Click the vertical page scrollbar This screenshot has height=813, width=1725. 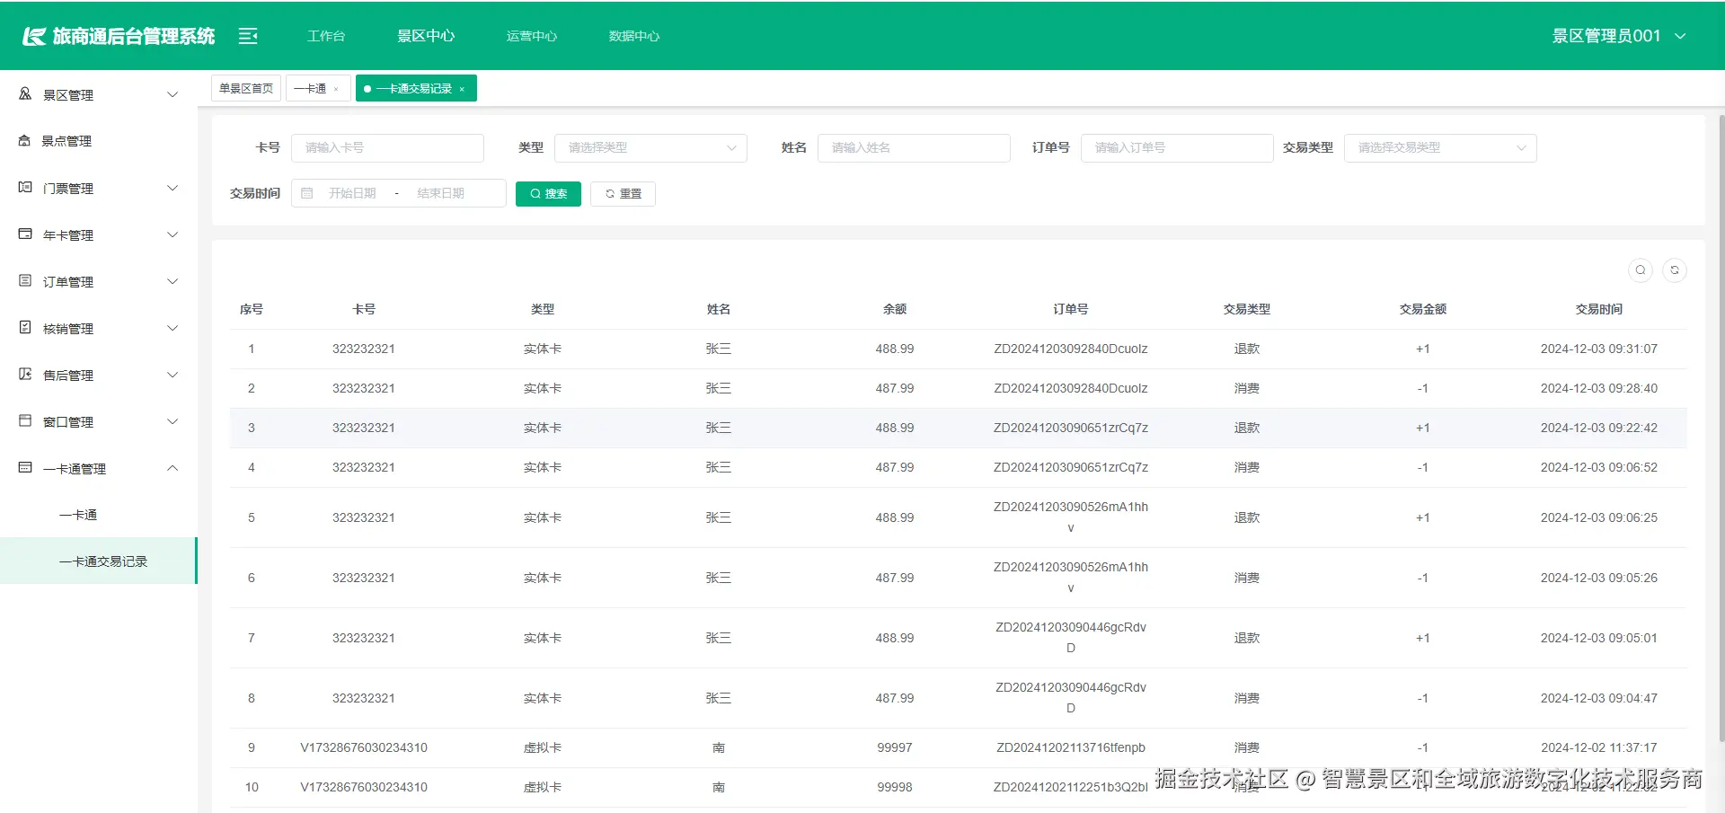pos(1721,427)
